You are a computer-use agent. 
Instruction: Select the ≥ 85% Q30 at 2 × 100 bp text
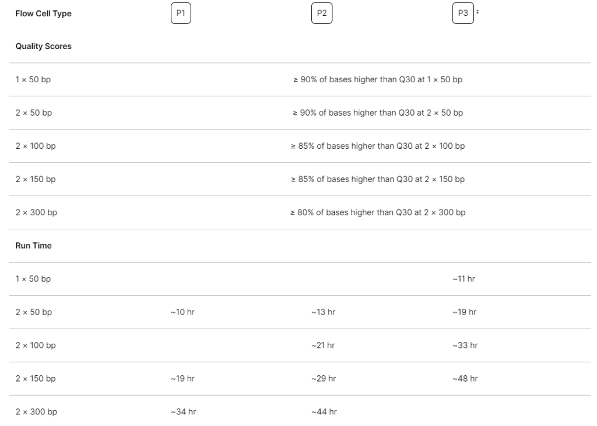pos(378,146)
